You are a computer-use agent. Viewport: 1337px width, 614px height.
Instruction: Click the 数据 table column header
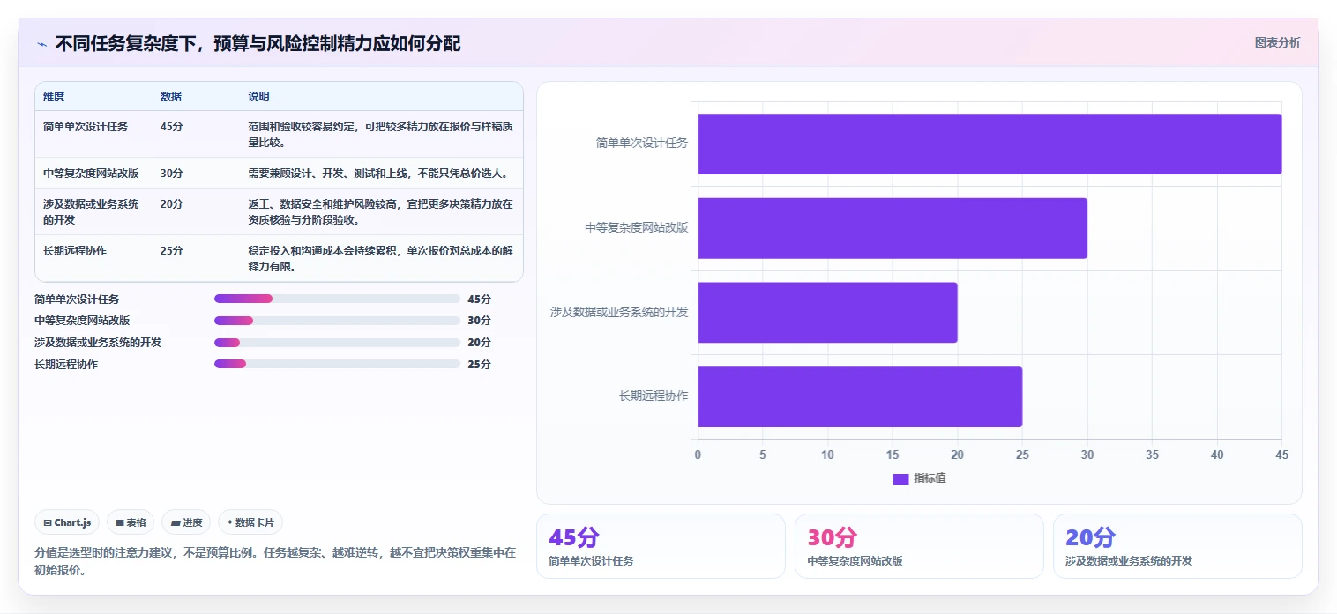(x=171, y=97)
